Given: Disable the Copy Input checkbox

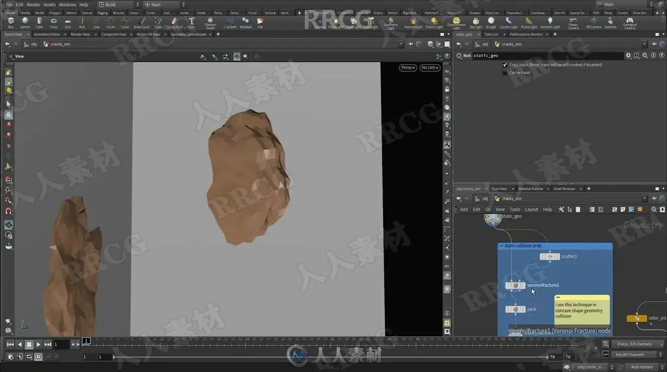Looking at the screenshot, I should click(x=505, y=65).
